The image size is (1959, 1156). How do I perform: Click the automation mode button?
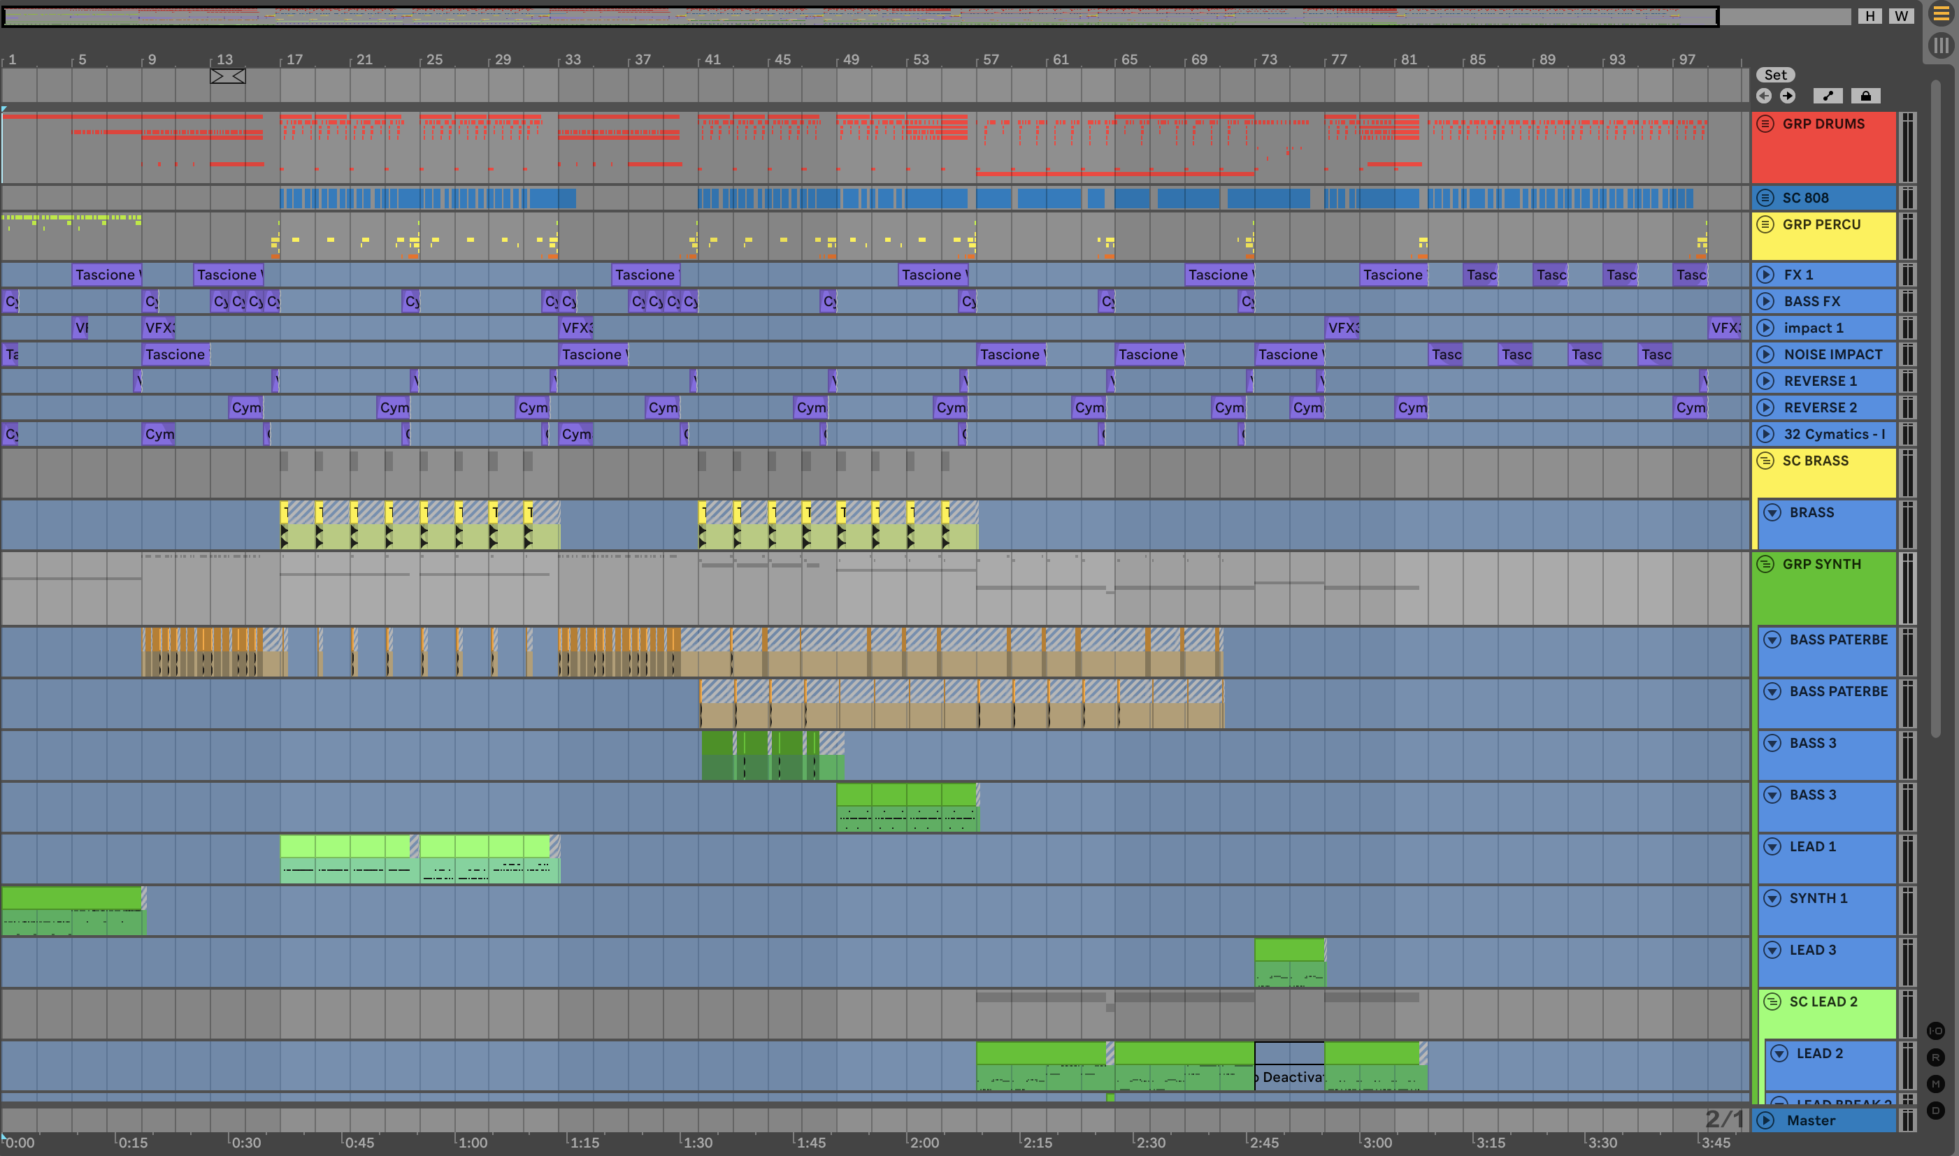click(1828, 96)
